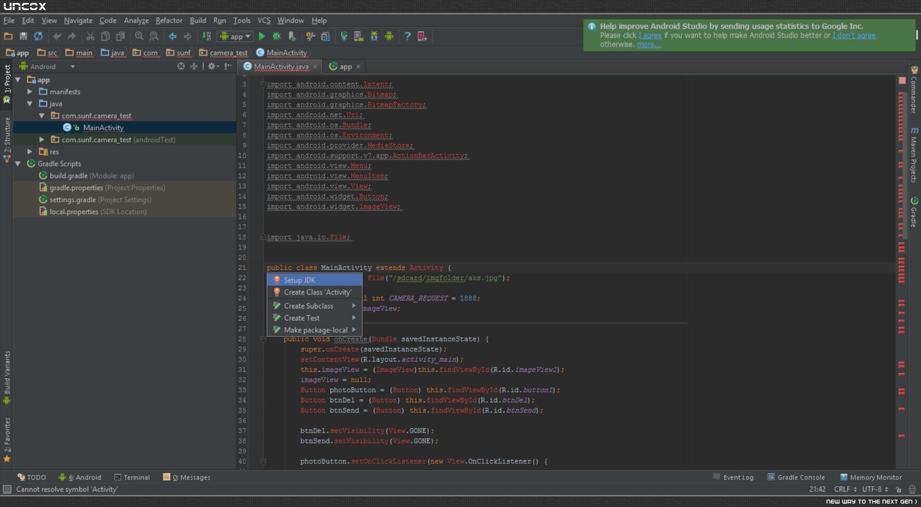This screenshot has height=507, width=921.
Task: Click the Save All floppy-disk icon
Action: [23, 36]
